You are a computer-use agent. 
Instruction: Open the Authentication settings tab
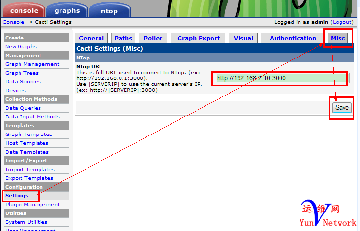coord(293,38)
